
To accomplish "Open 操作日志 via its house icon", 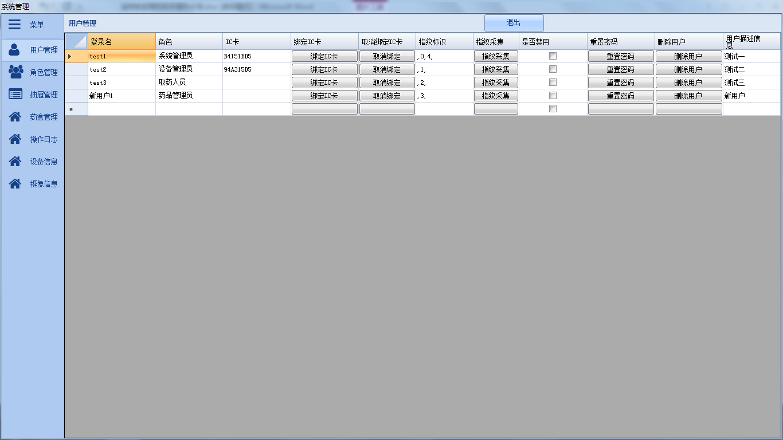I will (x=15, y=139).
